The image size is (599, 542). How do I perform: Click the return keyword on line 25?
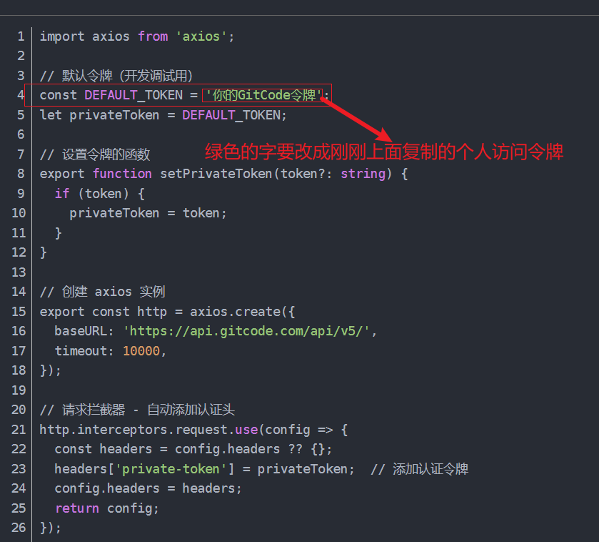[x=77, y=508]
